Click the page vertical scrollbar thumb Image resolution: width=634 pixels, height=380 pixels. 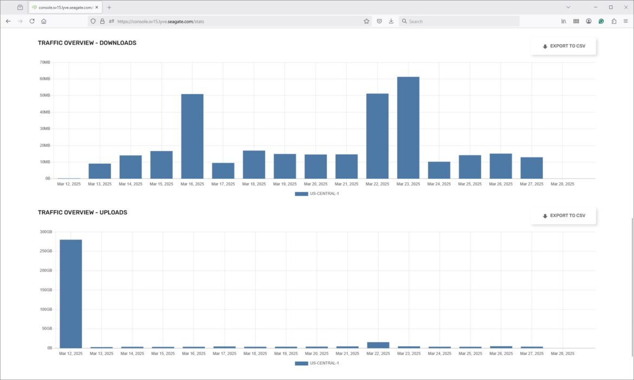(x=632, y=287)
